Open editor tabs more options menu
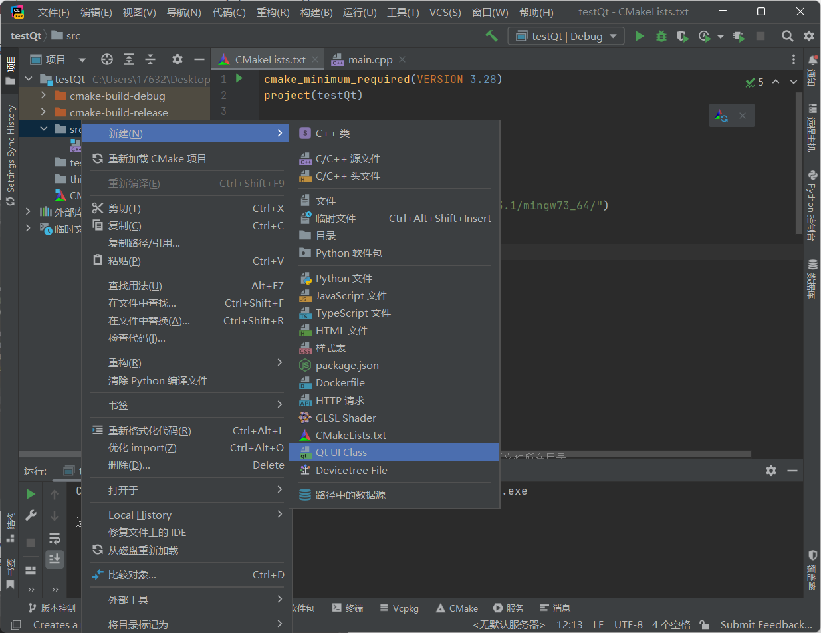This screenshot has width=821, height=633. point(794,59)
